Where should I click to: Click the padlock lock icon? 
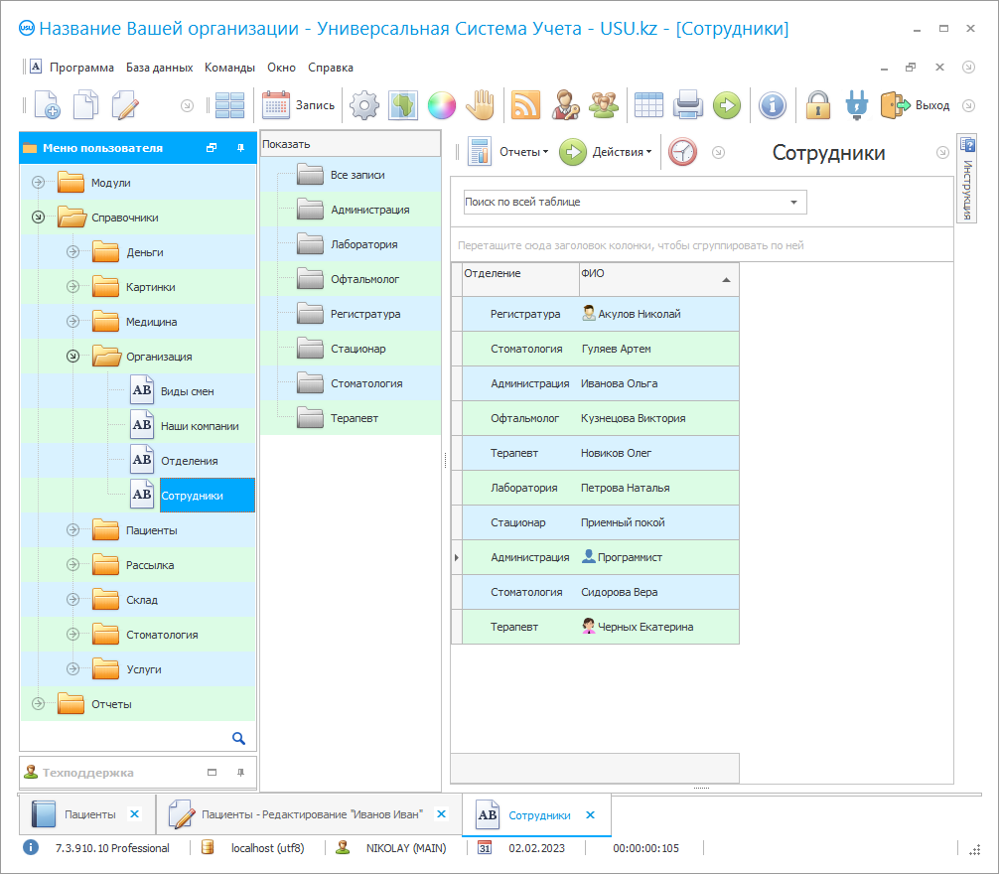point(817,105)
